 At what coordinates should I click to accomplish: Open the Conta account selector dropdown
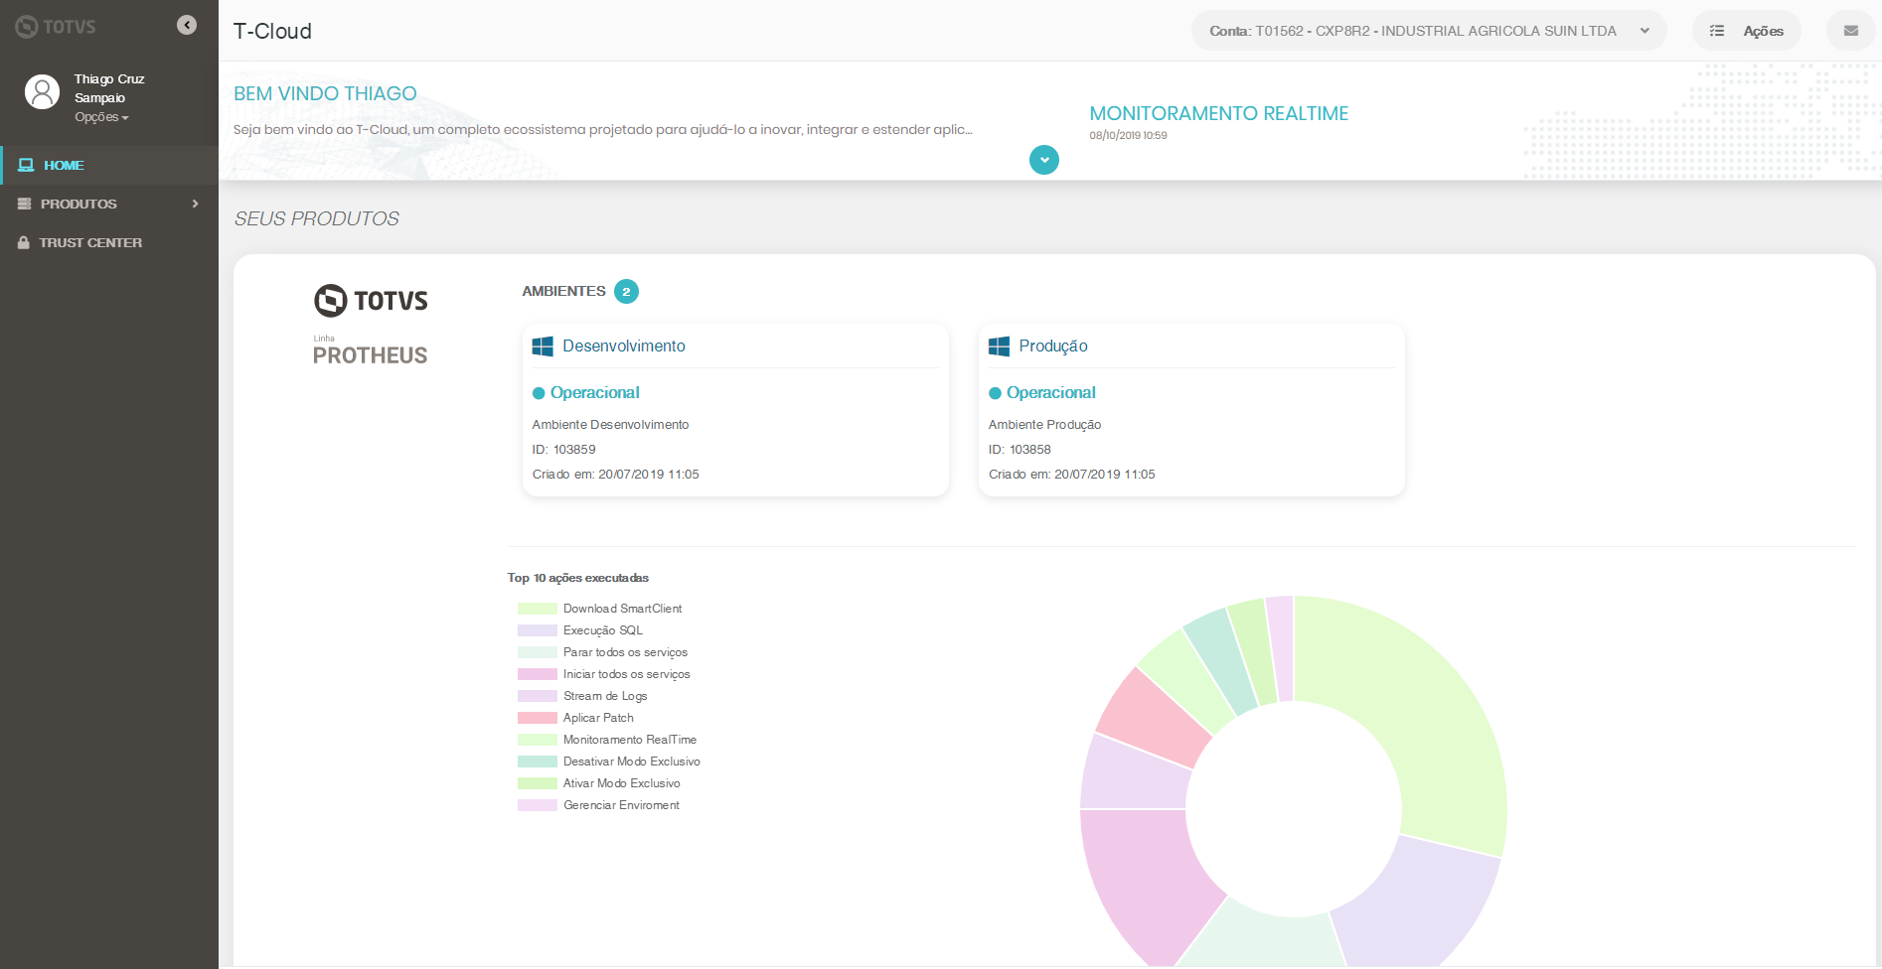tap(1429, 31)
